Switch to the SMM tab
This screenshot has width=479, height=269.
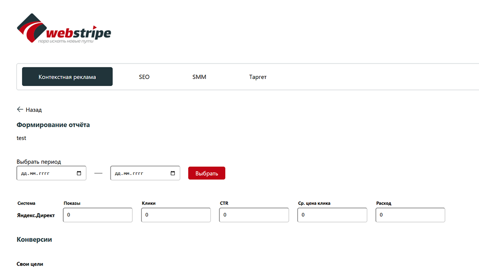point(199,77)
